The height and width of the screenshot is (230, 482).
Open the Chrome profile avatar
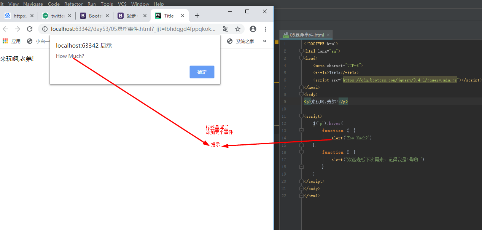(253, 29)
